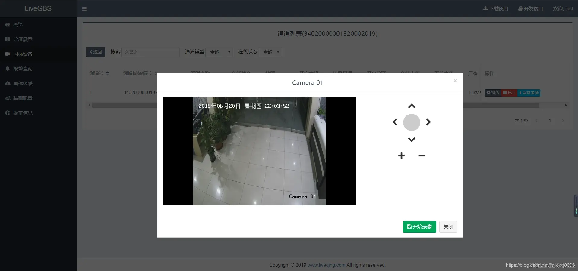Click the 共 1 条 total count text
The height and width of the screenshot is (271, 578).
(x=521, y=121)
